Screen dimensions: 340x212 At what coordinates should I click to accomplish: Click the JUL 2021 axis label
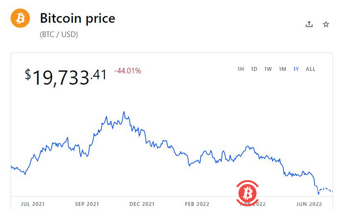pos(33,204)
